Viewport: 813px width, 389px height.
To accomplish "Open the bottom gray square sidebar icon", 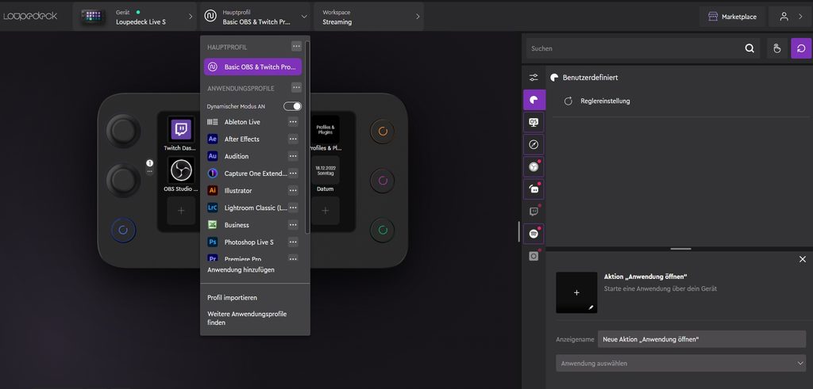I will click(x=534, y=256).
